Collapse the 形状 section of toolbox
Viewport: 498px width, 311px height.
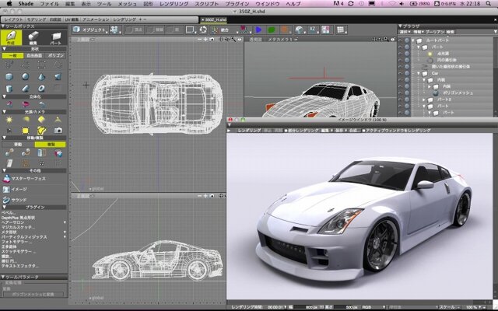click(5, 49)
